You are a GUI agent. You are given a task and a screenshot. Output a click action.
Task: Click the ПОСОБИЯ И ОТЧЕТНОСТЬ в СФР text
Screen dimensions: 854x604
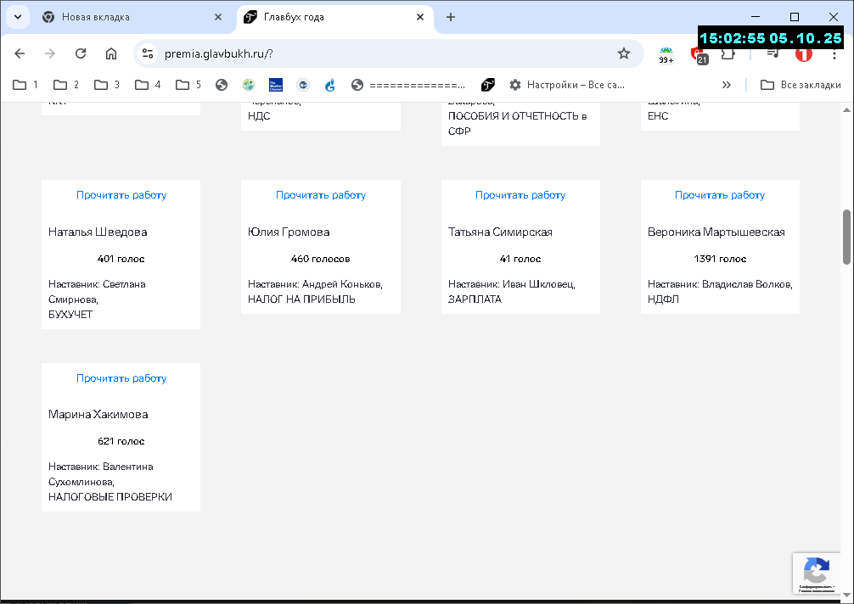click(x=518, y=124)
